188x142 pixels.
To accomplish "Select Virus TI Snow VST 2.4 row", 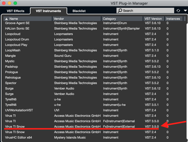I will [x=95, y=132].
